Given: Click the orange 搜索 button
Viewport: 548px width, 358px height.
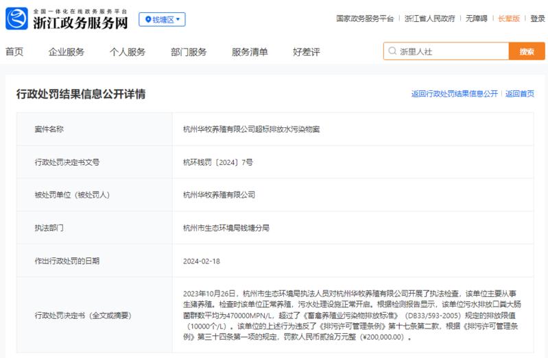Looking at the screenshot, I should 527,51.
